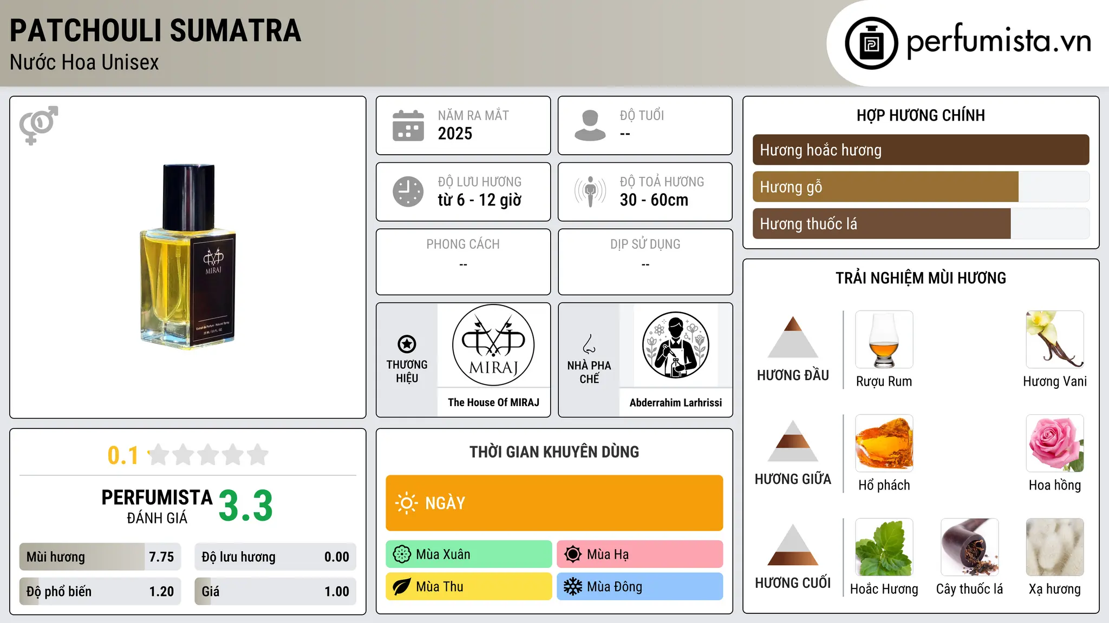Click the nose icon for perfumer
The height and width of the screenshot is (623, 1109).
[x=589, y=344]
